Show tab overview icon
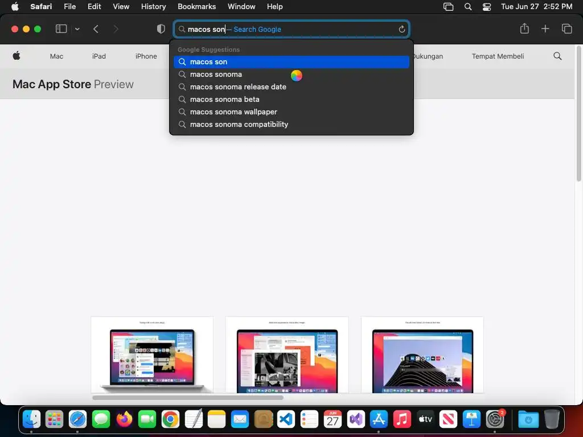 point(566,28)
